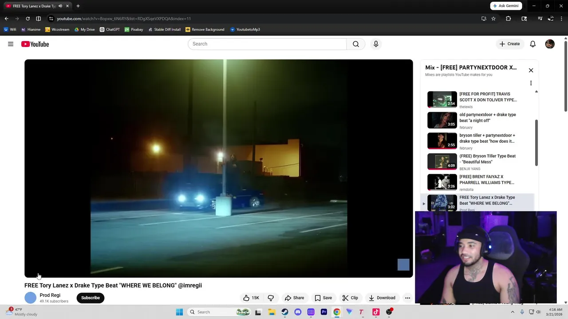
Task: Open the Wifi bookmark
Action: [10, 30]
